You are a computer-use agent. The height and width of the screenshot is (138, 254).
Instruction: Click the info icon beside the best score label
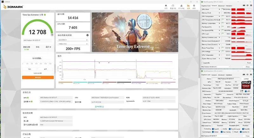(50, 47)
